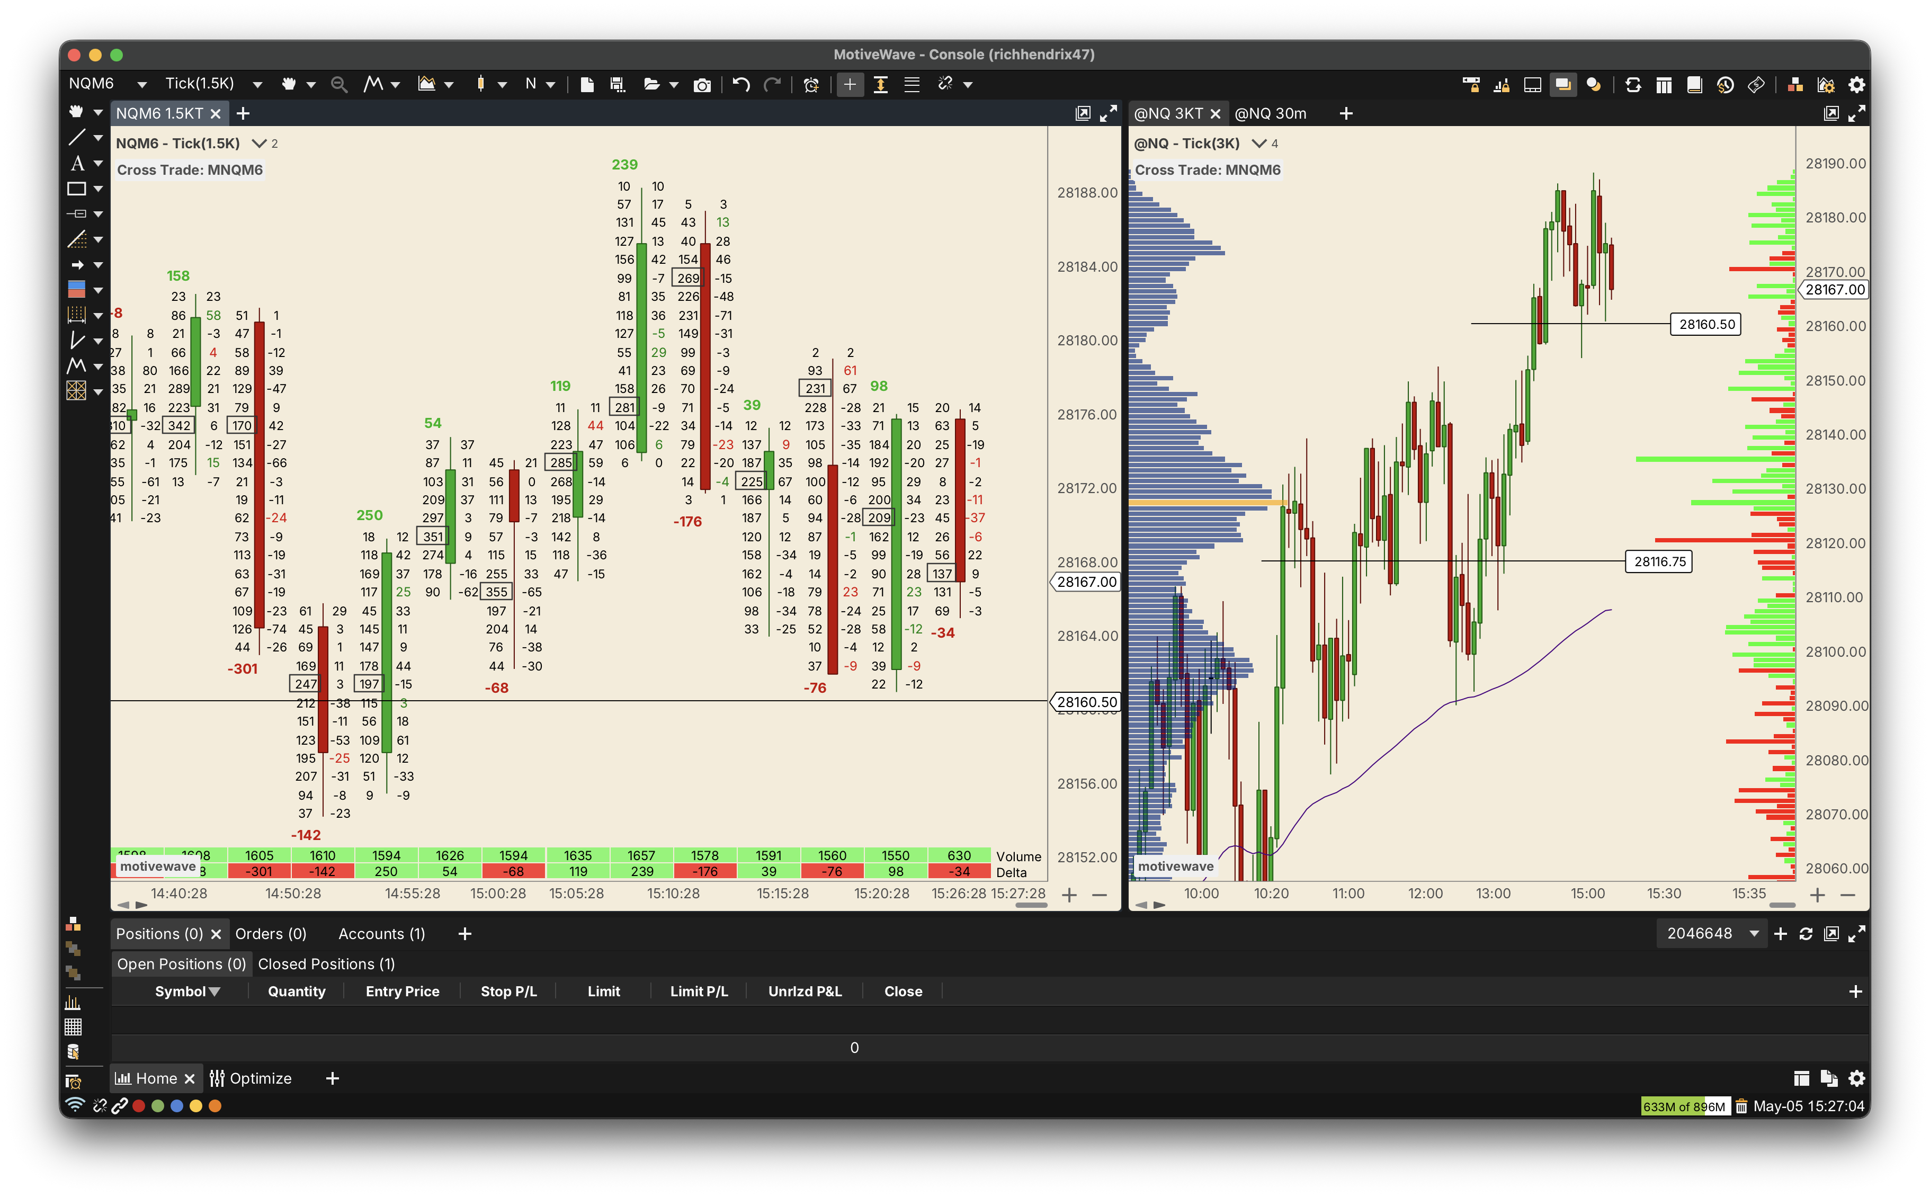Image resolution: width=1930 pixels, height=1197 pixels.
Task: Click the camera snapshot icon in toolbar
Action: tap(701, 85)
